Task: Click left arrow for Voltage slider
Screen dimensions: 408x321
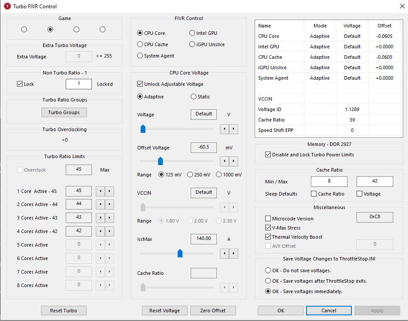Action: 225,128
